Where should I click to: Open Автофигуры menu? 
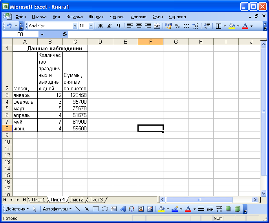pyautogui.click(x=57, y=209)
